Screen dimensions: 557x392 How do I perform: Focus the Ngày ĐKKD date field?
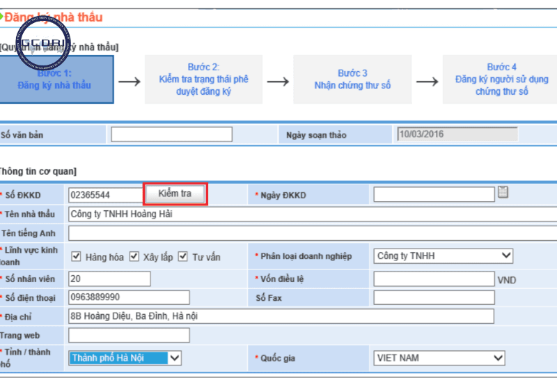[x=434, y=195]
